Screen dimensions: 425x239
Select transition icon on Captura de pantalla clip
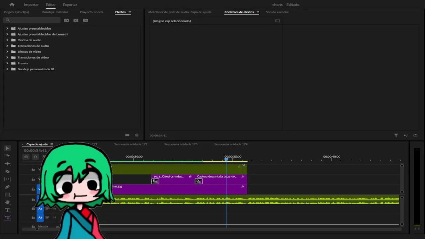coord(199,181)
